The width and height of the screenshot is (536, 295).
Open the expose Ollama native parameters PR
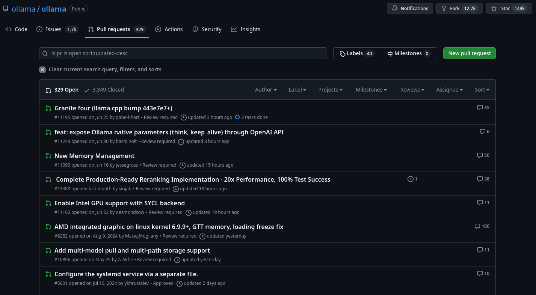click(169, 132)
